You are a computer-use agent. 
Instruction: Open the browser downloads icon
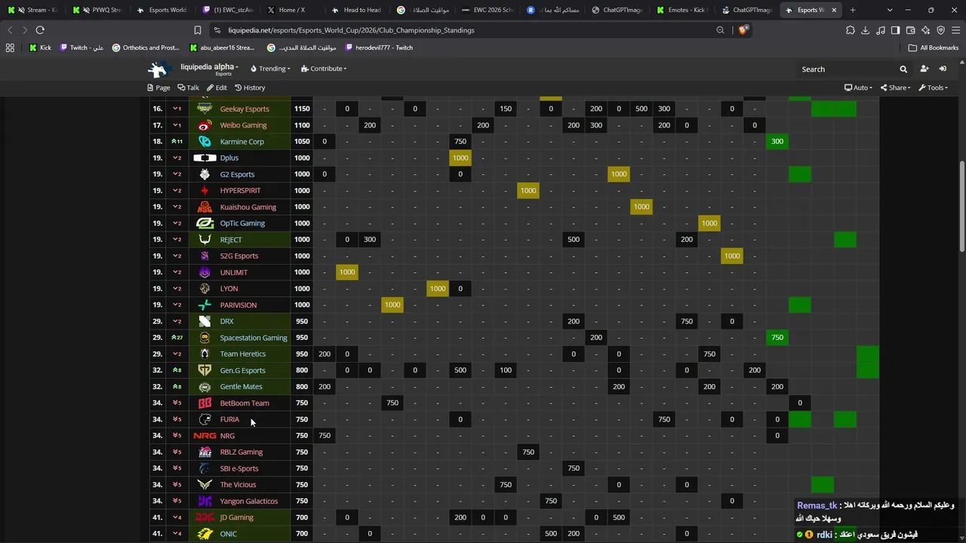866,30
